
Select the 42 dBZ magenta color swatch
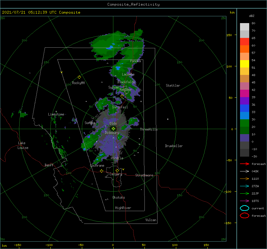(244, 94)
